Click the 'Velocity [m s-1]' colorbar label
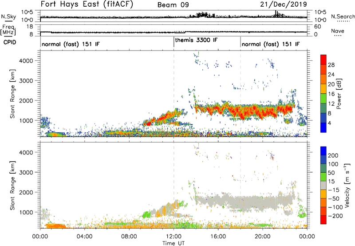The image size is (355, 246). (347, 185)
